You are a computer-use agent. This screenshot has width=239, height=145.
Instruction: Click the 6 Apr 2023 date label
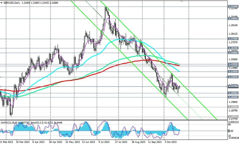point(39,142)
